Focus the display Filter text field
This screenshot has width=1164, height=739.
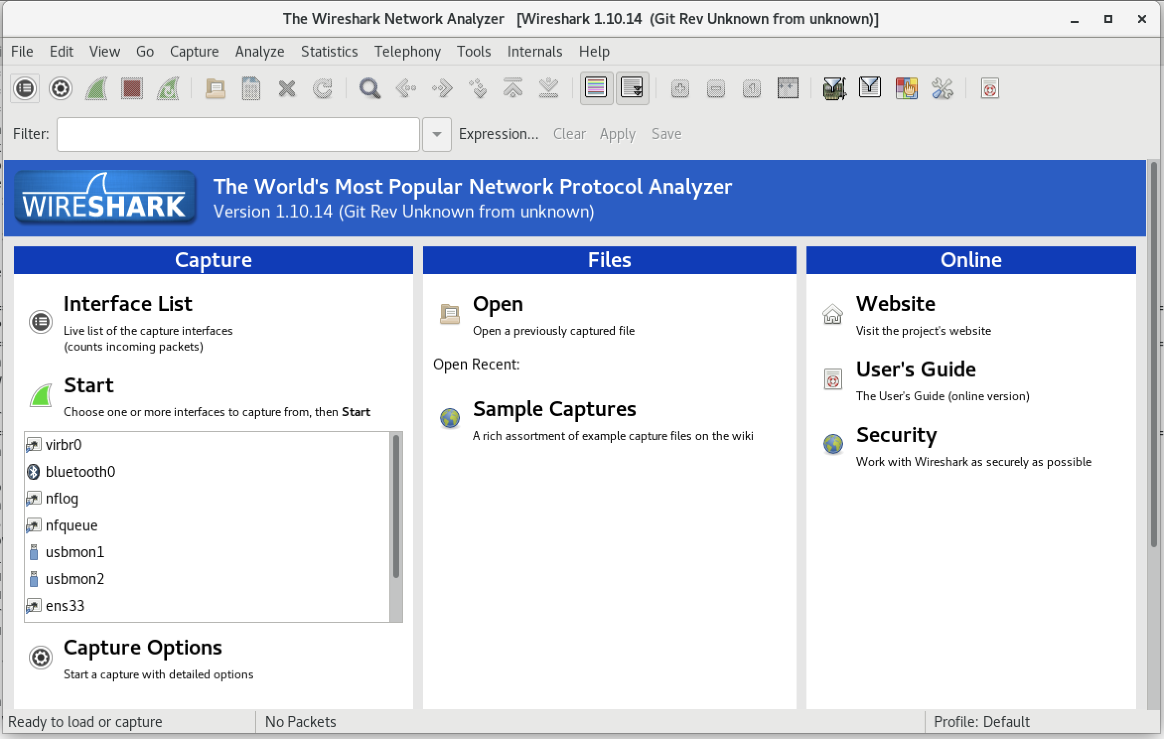pyautogui.click(x=238, y=135)
